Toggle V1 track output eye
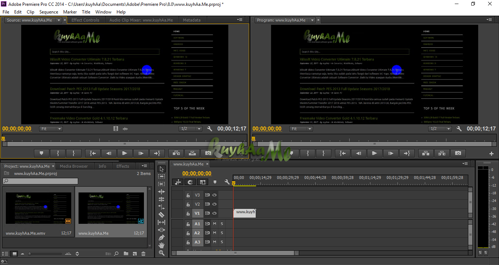 [x=214, y=213]
